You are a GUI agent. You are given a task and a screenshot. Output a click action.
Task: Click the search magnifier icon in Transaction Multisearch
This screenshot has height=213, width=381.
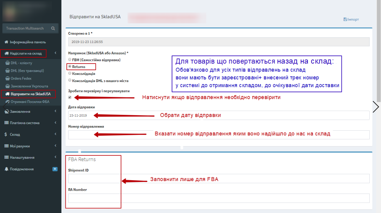[x=53, y=28]
